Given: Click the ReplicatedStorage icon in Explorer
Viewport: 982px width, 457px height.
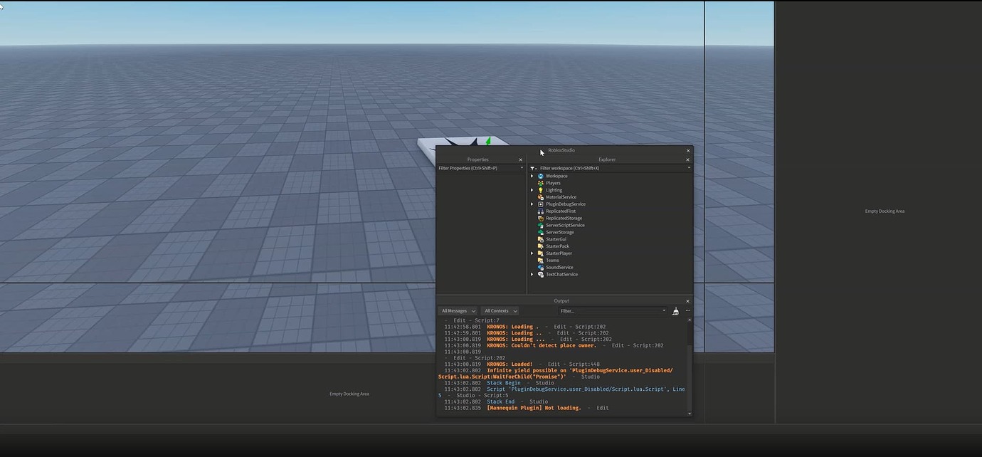Looking at the screenshot, I should pyautogui.click(x=541, y=218).
